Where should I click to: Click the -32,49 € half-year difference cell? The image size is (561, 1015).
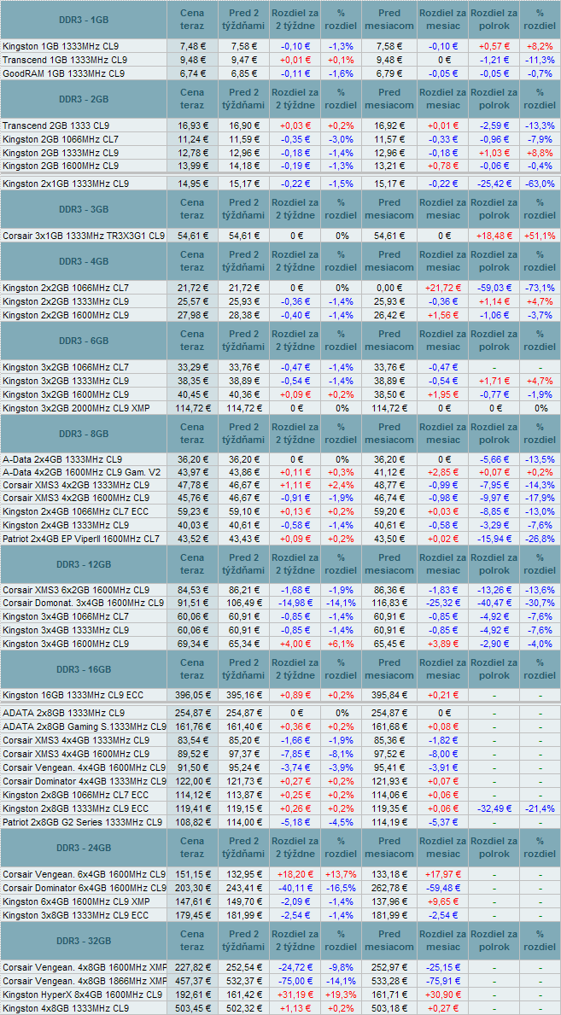pyautogui.click(x=494, y=808)
